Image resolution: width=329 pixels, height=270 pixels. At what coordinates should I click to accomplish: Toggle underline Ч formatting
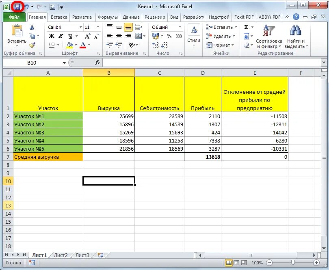click(70, 36)
